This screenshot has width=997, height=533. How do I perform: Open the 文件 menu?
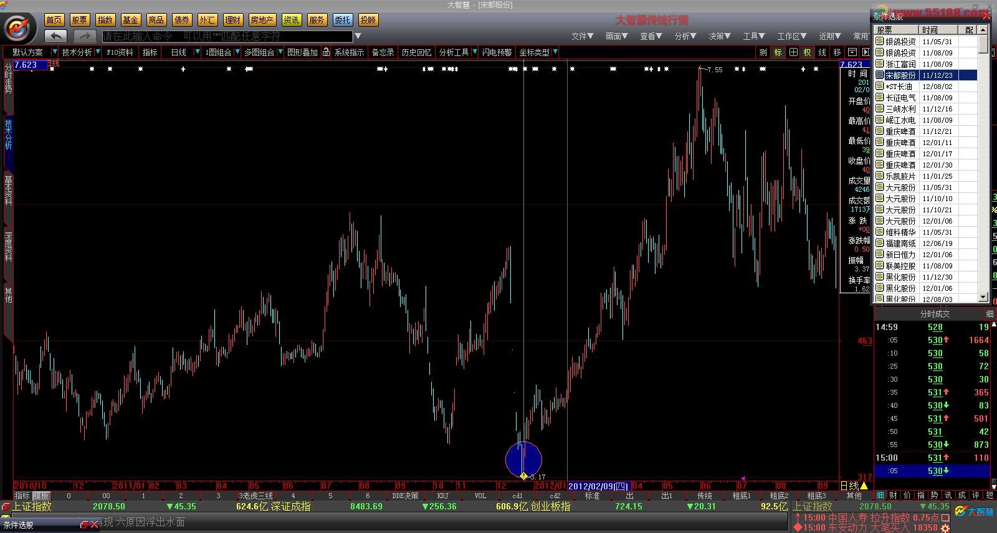582,36
